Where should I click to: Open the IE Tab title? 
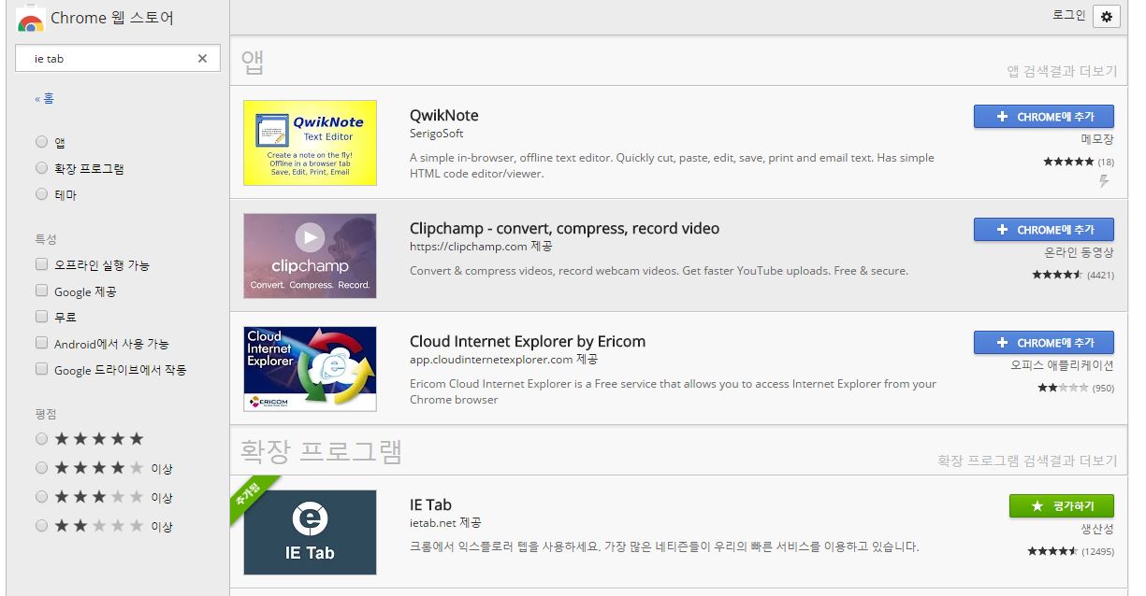(430, 505)
